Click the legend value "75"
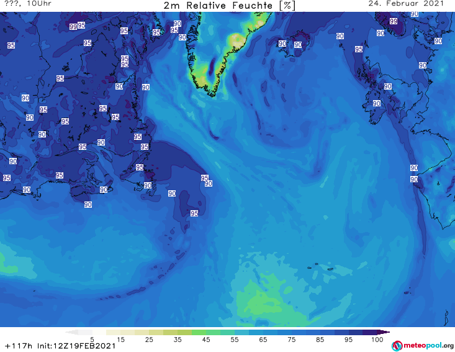This screenshot has height=352, width=455. pyautogui.click(x=291, y=340)
